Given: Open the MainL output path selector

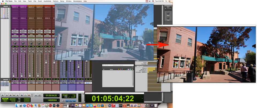Looking at the screenshot, I should [15, 39].
